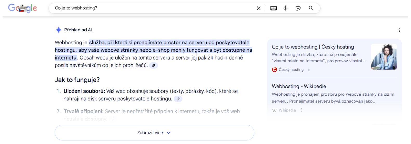The height and width of the screenshot is (144, 411).
Task: Open source link icon after 'prohlížečů.'
Action: coord(153,66)
